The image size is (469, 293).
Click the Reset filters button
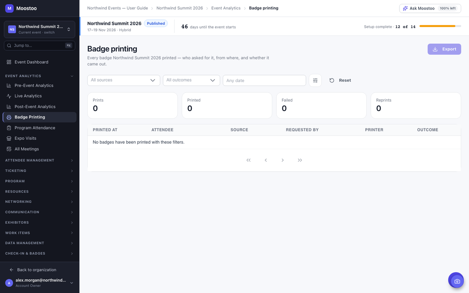point(340,80)
